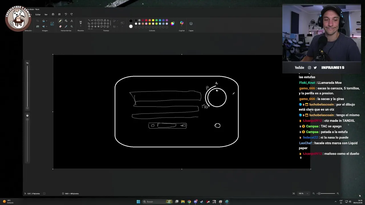Click the taskbar Buscar search box
Screen dimensions: 365x205
click(x=157, y=202)
